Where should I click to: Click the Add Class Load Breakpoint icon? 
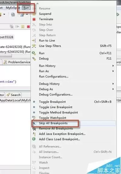pos(34,139)
